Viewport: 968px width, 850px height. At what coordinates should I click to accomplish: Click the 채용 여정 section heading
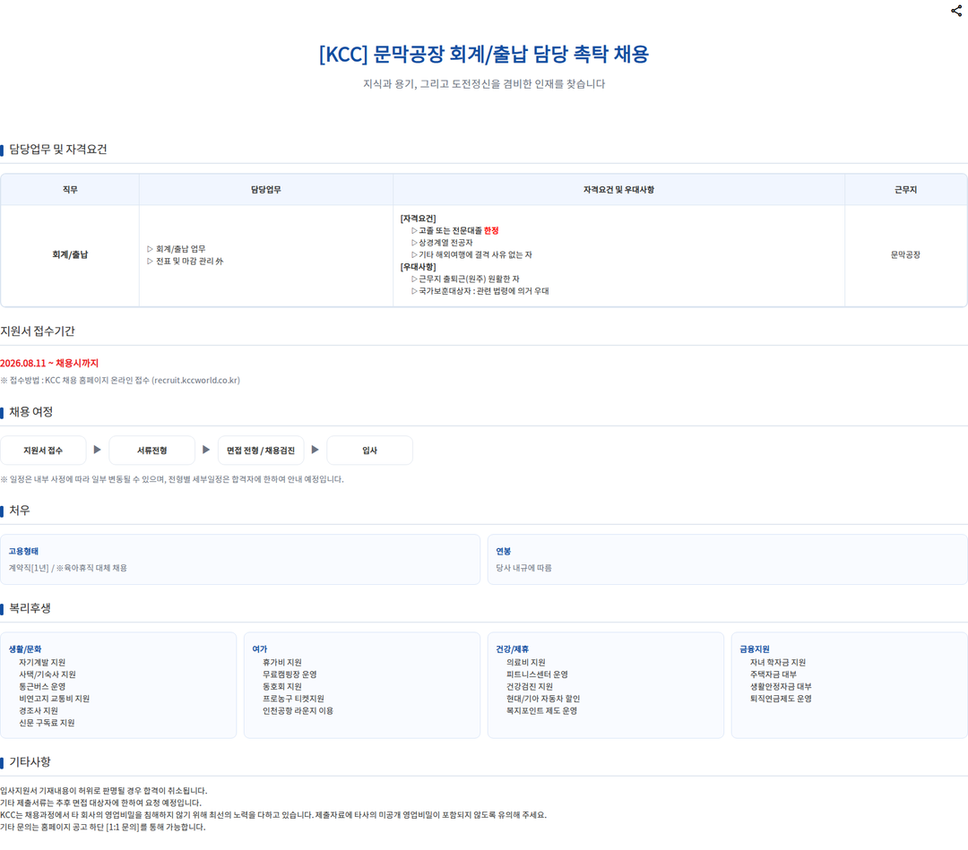(30, 412)
